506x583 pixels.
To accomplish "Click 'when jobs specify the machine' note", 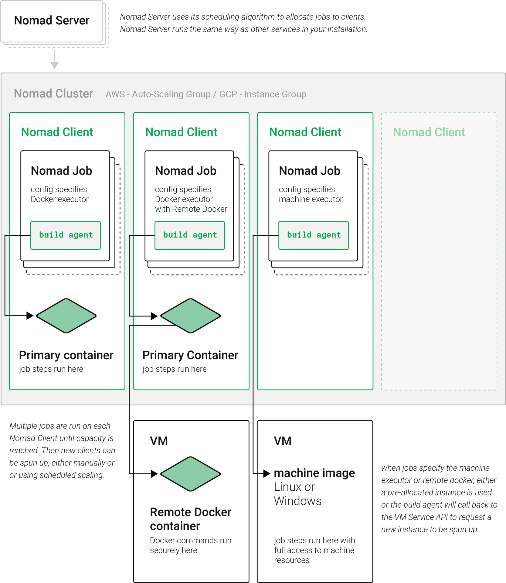I will (x=439, y=499).
